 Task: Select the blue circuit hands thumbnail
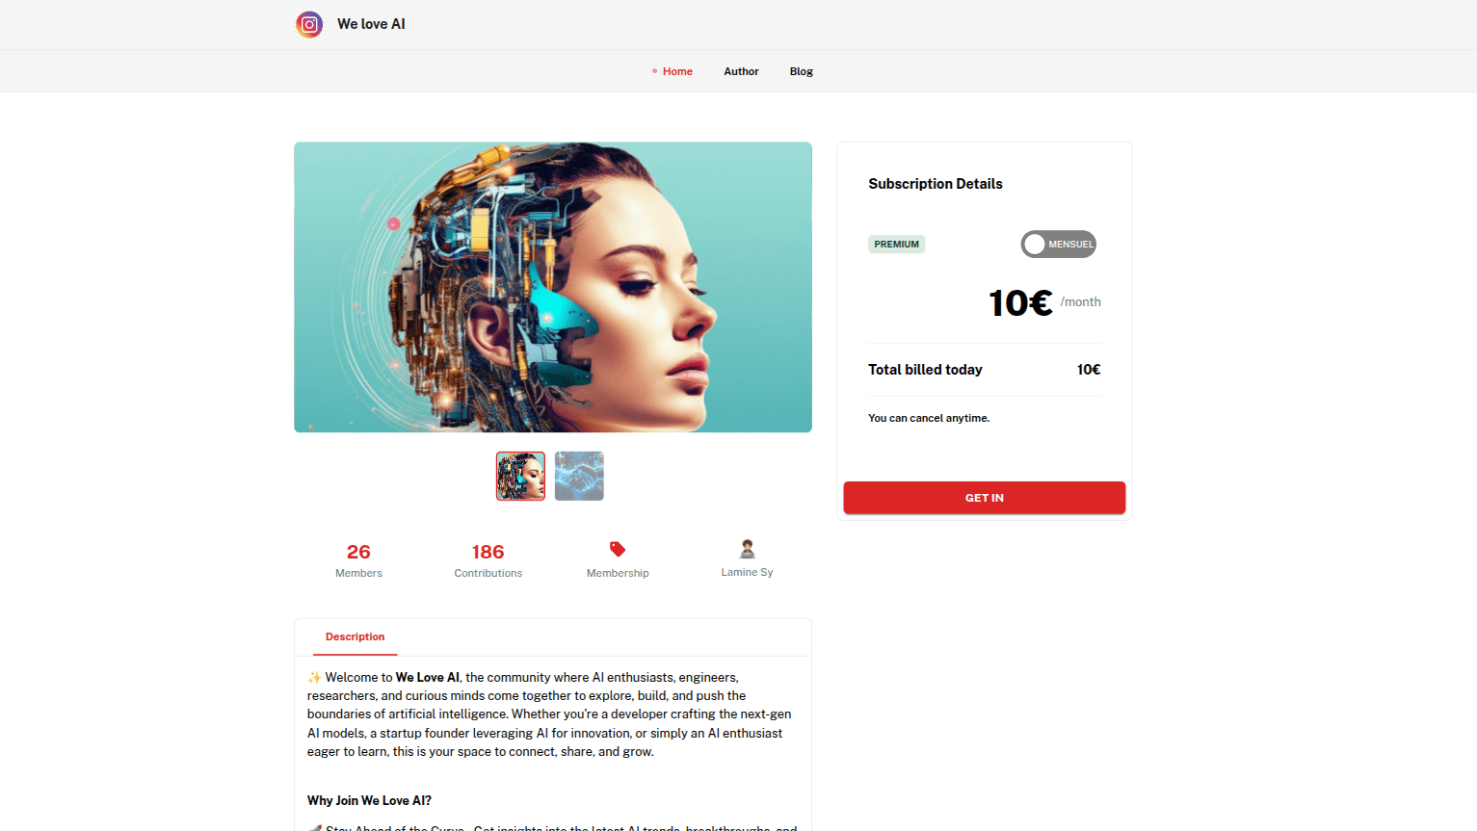tap(579, 476)
